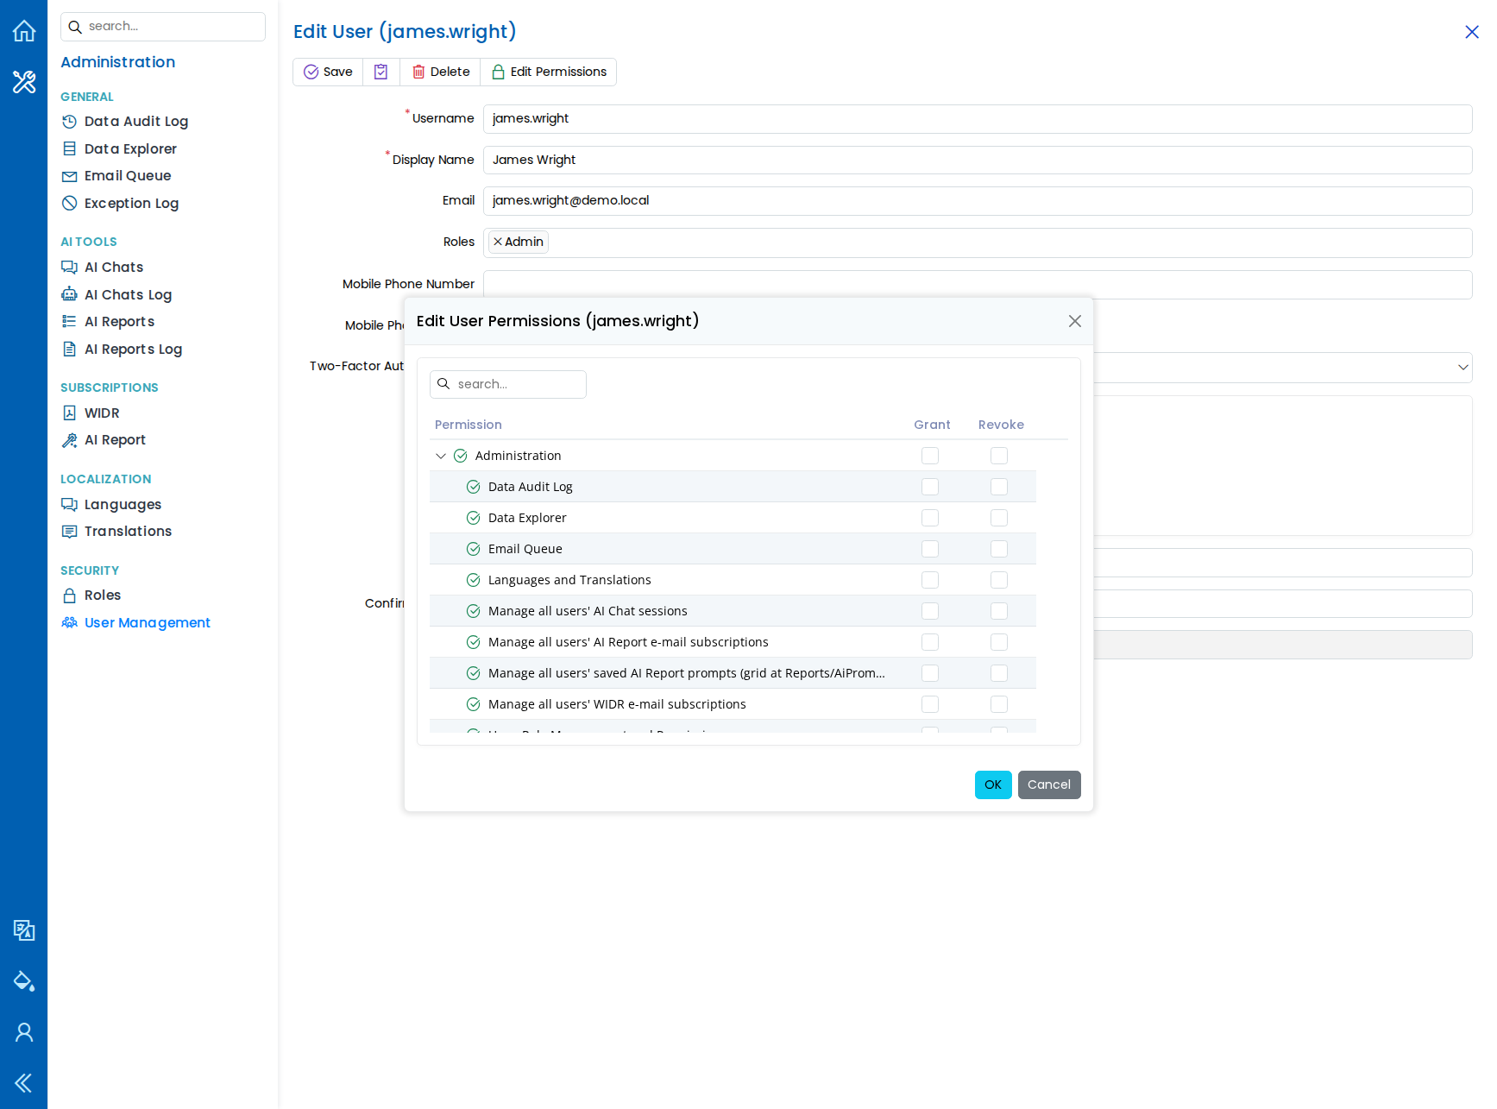Open the Two-Factor Authentication dropdown
Image resolution: width=1497 pixels, height=1109 pixels.
(1463, 367)
